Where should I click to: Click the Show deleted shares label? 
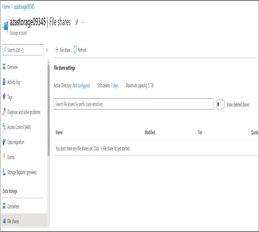pos(238,104)
